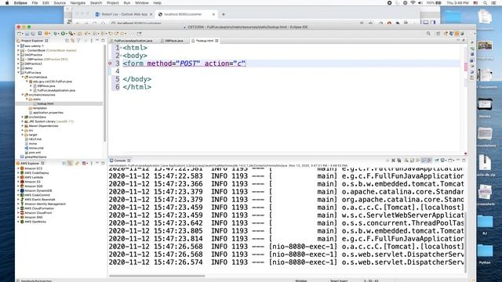
Task: Click the Spotlight search icon in macOS menu bar
Action: pos(485,3)
